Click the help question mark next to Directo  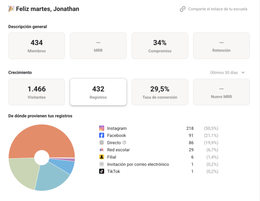click(124, 142)
